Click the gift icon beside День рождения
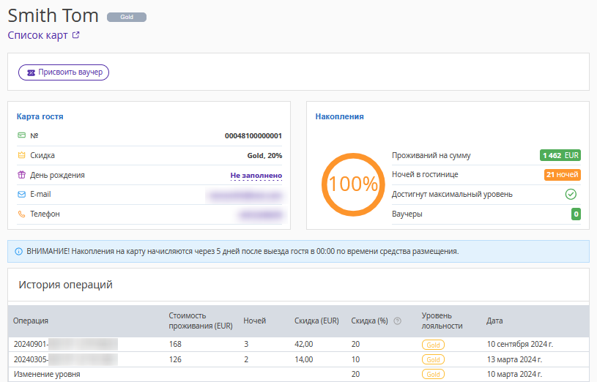The height and width of the screenshot is (382, 597). pyautogui.click(x=22, y=175)
